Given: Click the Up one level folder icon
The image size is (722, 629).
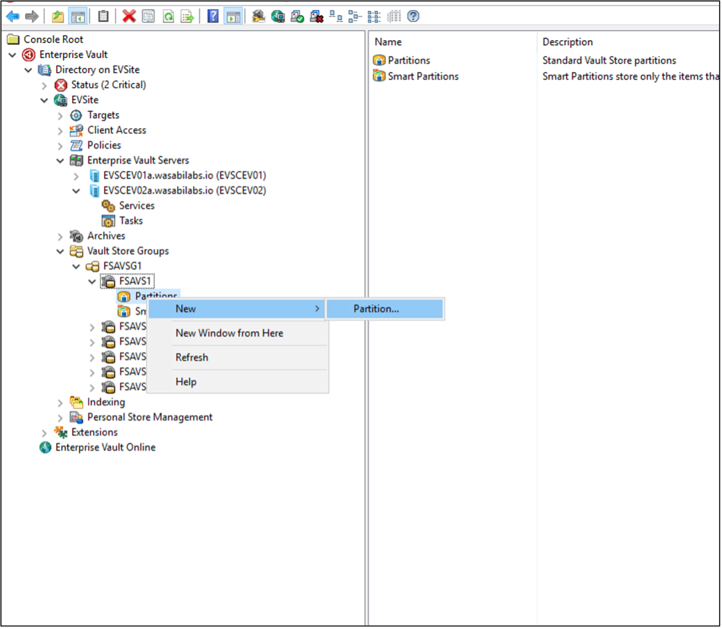Looking at the screenshot, I should coord(58,17).
